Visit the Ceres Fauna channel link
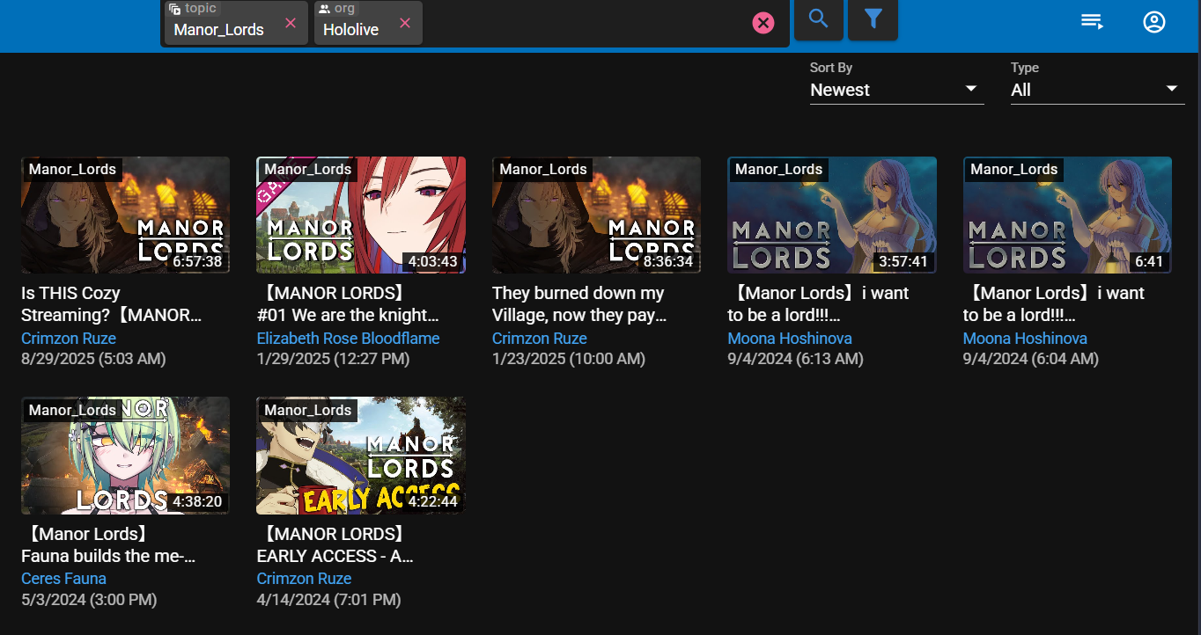 (x=63, y=579)
